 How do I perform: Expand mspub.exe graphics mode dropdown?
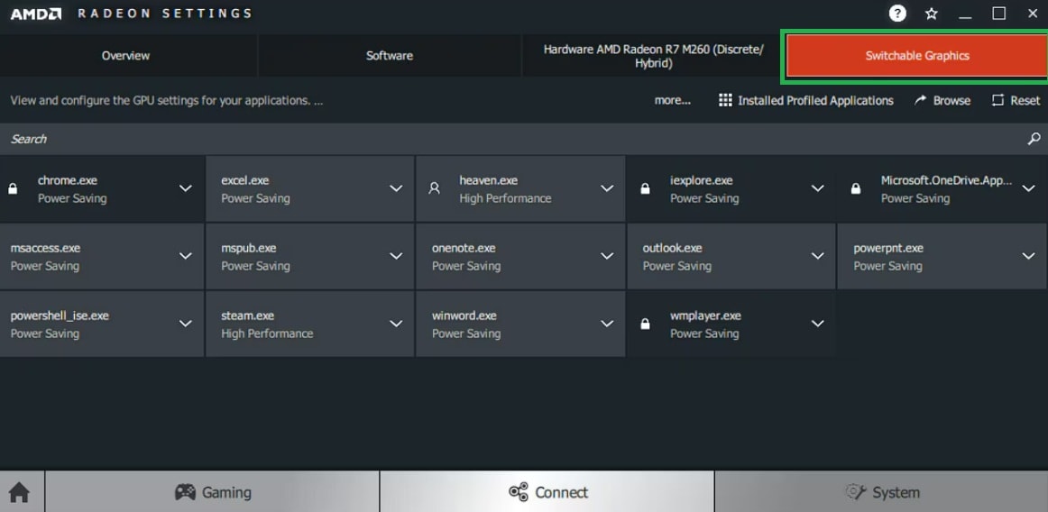pos(396,256)
